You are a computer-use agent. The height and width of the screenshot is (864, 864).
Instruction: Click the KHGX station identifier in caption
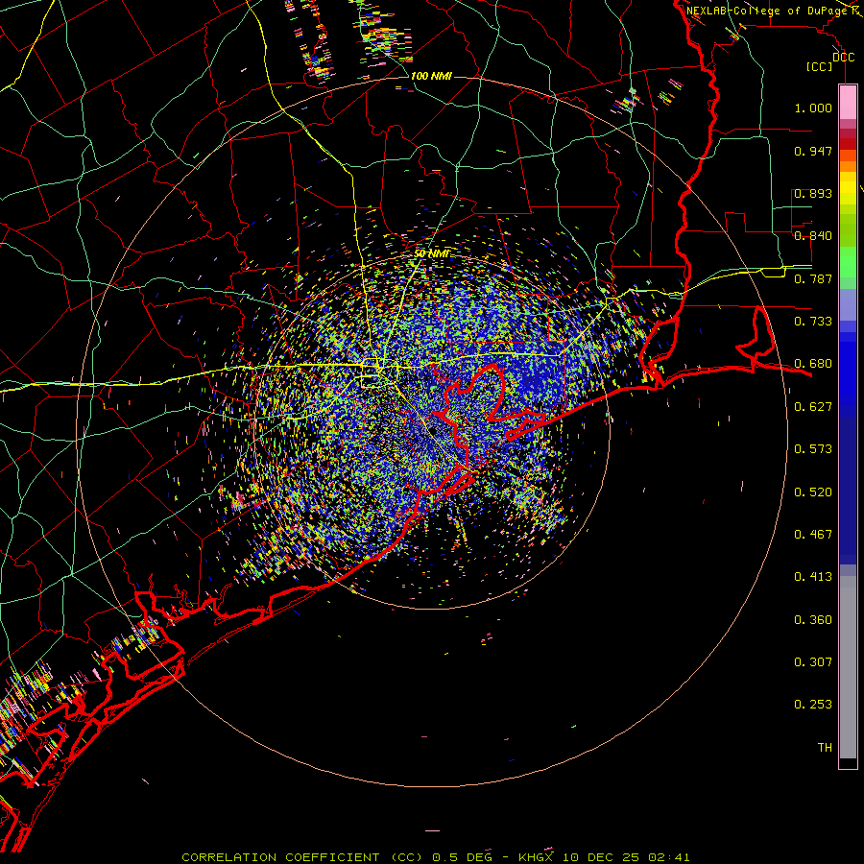[x=535, y=857]
